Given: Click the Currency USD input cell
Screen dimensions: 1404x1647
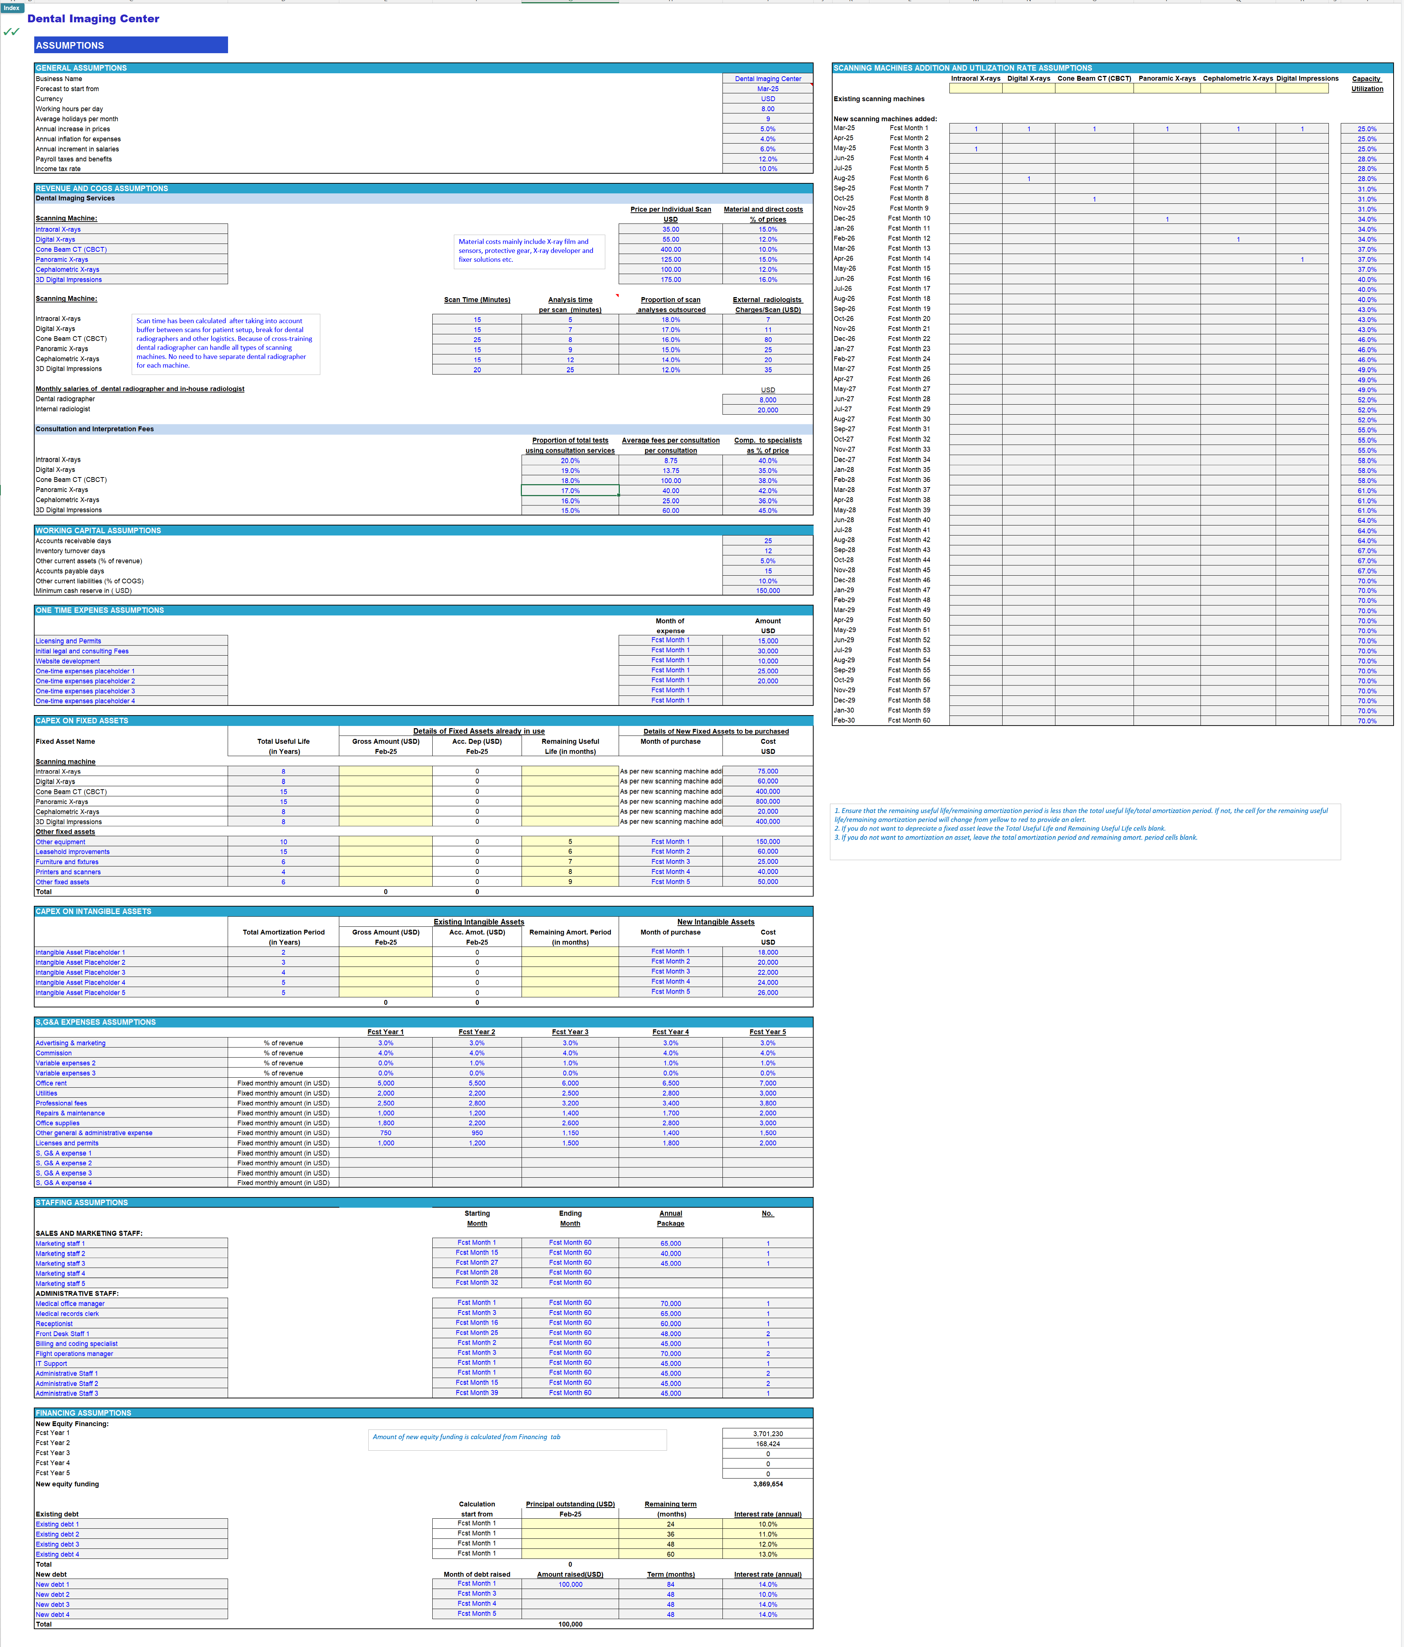Looking at the screenshot, I should coord(767,99).
